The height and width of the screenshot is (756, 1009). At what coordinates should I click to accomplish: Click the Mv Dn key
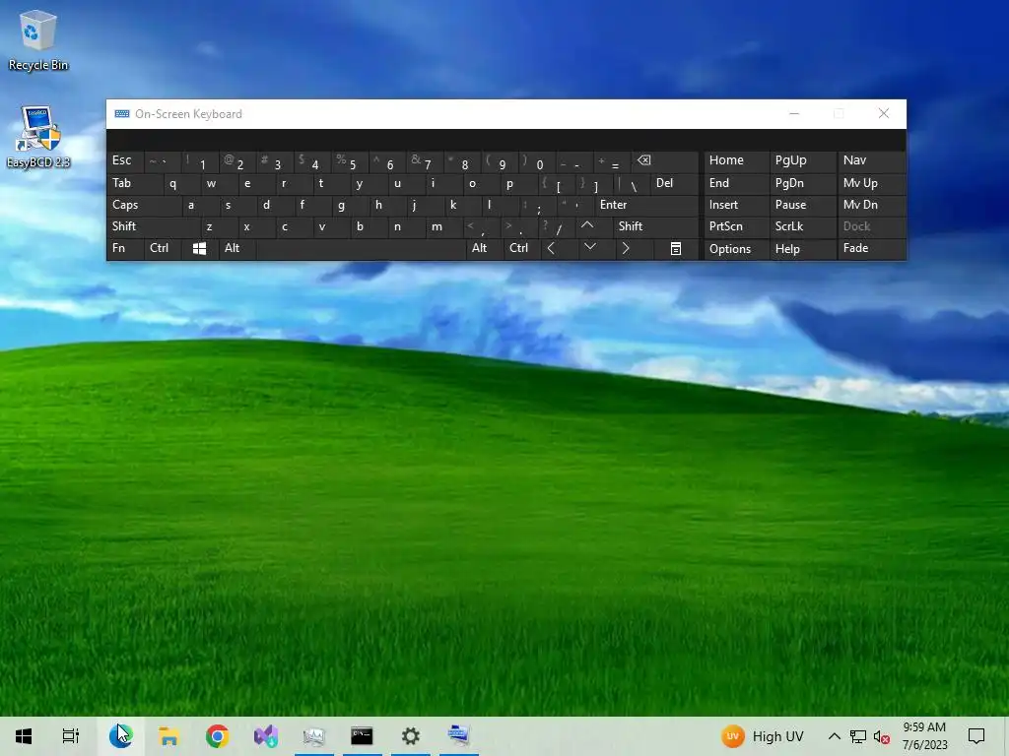(x=871, y=205)
